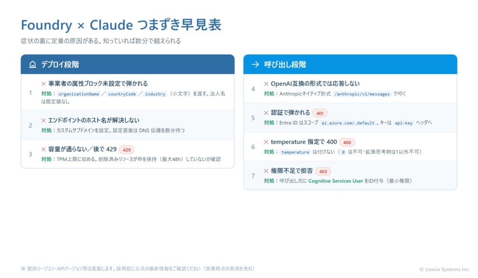This screenshot has height=278, width=478.
Task: Click the ai.azure.com/.default code tag
Action: pos(348,123)
